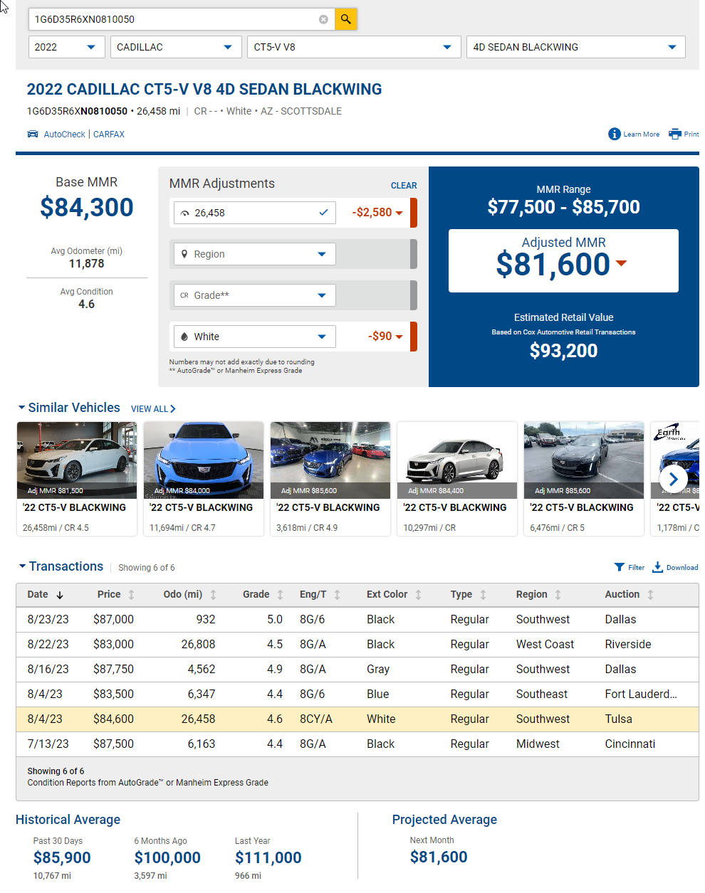Image resolution: width=705 pixels, height=893 pixels.
Task: Download transactions using the Download icon
Action: (658, 567)
